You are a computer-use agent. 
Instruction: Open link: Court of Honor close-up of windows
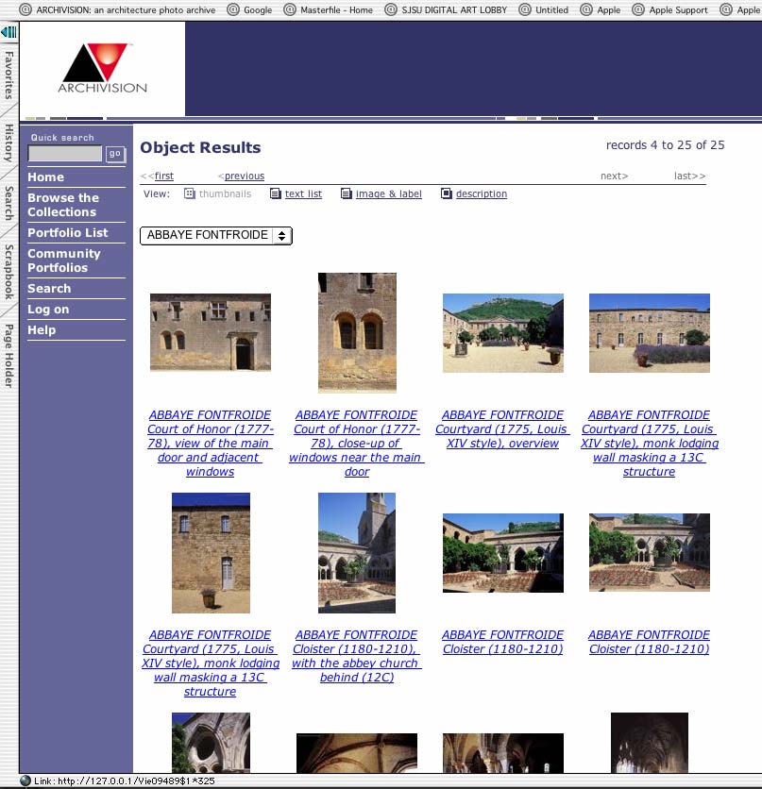357,444
